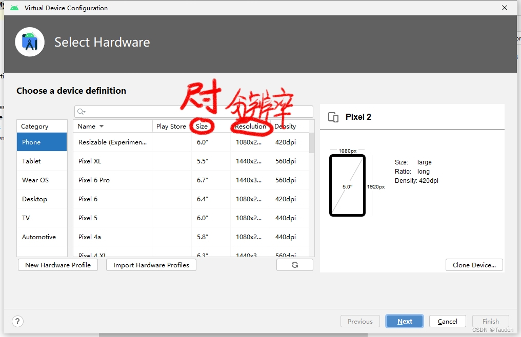The height and width of the screenshot is (337, 521).
Task: Select the Wear OS category
Action: [42, 180]
